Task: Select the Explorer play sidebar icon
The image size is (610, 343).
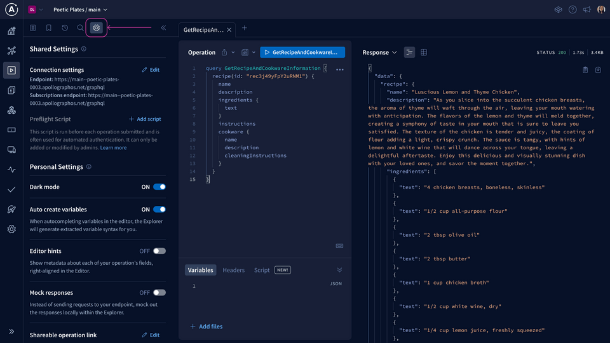Action: coord(11,71)
